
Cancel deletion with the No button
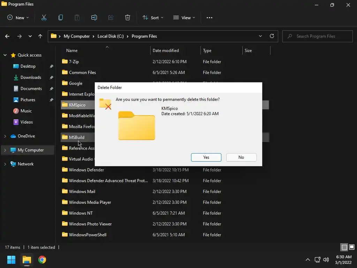click(x=241, y=157)
